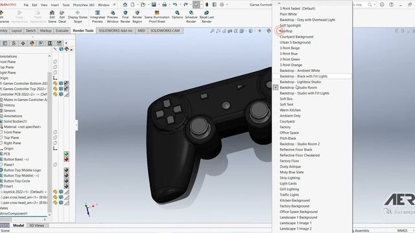Open the Edit Decal tool
The height and width of the screenshot is (233, 415).
[x=62, y=17]
